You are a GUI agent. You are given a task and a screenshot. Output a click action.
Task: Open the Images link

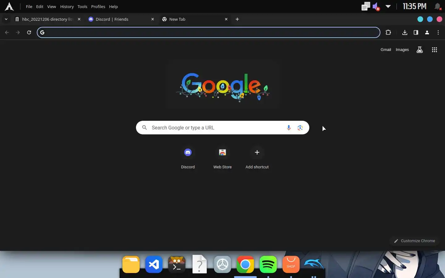[x=402, y=50]
